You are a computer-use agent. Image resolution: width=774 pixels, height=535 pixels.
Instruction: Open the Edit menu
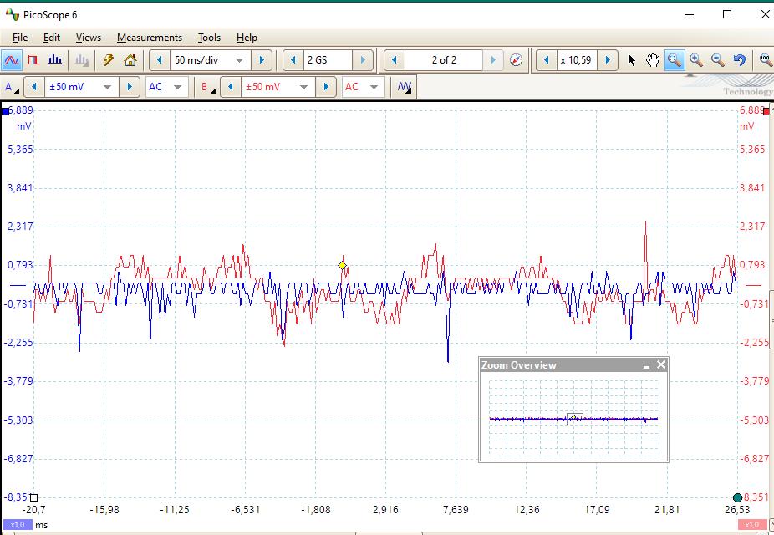click(x=51, y=38)
